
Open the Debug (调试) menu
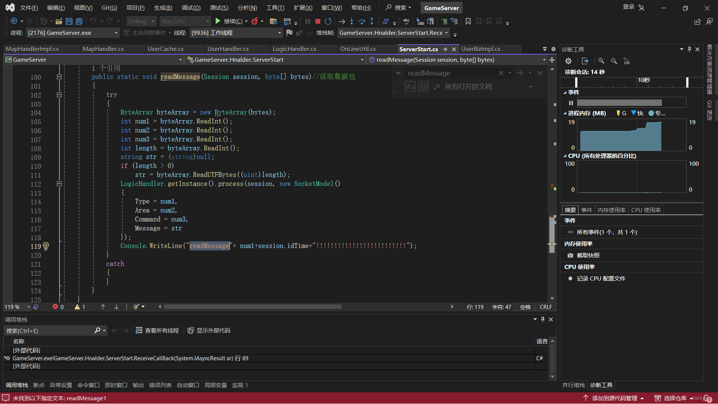click(x=191, y=7)
